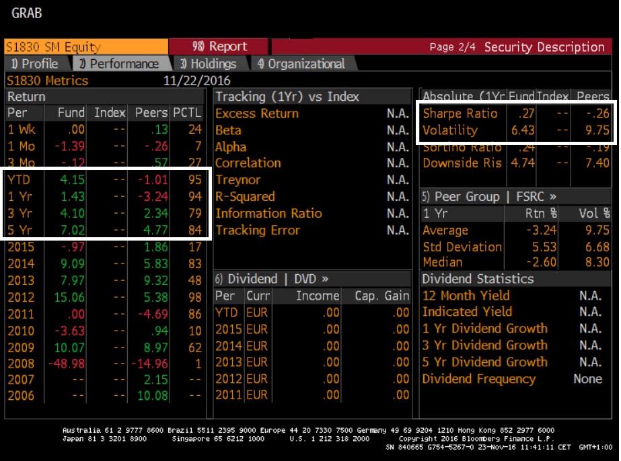Viewport: 621px width, 461px height.
Task: Select the 12 Month Yield label
Action: click(x=466, y=296)
